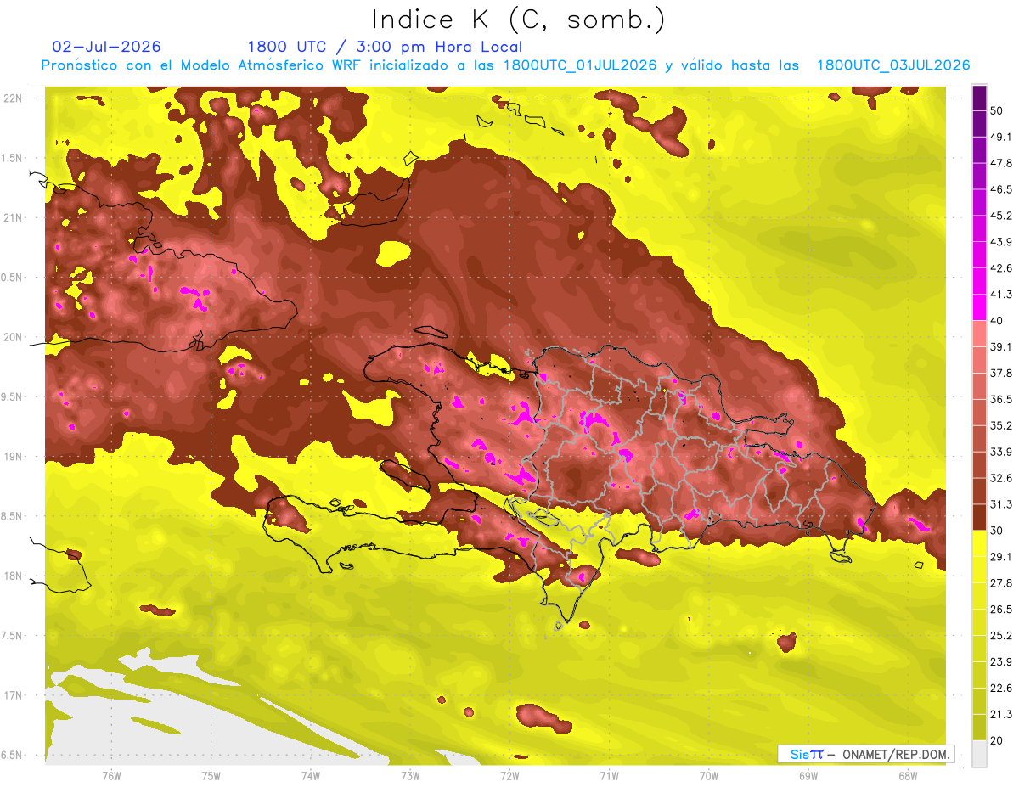Select the '43.9' color scale value
This screenshot has width=1019, height=787.
click(1001, 242)
